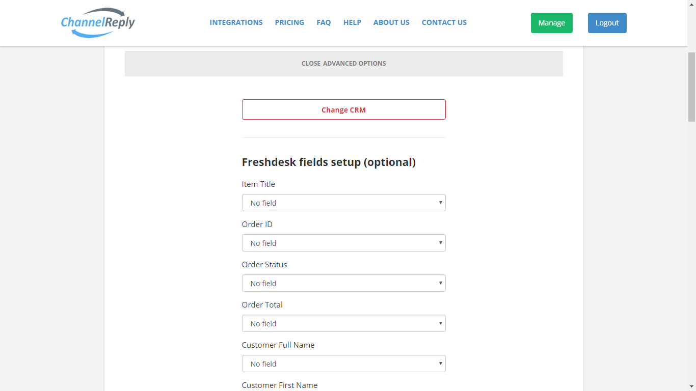Click the green Manage button
This screenshot has width=696, height=391.
pyautogui.click(x=552, y=23)
